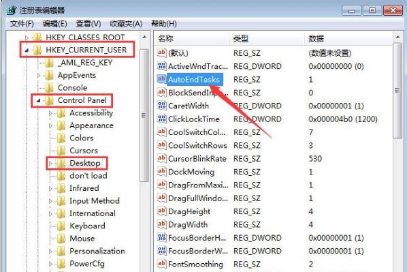Select the AppEvents key label
The height and width of the screenshot is (272, 407).
click(x=77, y=75)
